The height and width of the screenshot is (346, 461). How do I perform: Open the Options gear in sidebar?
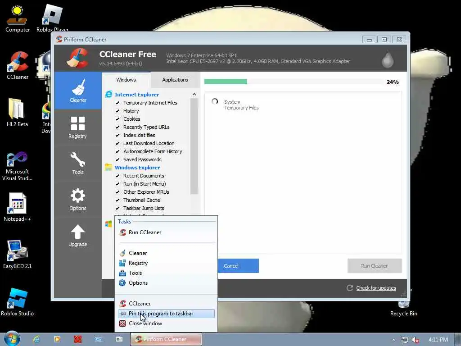coord(77,200)
